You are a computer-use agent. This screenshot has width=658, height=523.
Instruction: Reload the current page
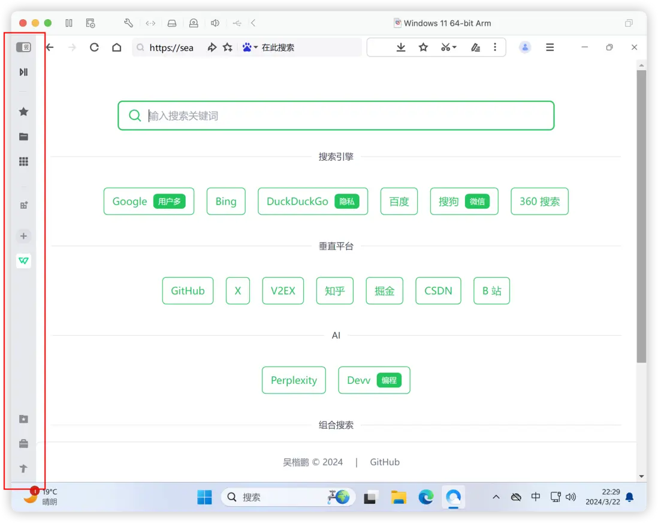point(94,47)
